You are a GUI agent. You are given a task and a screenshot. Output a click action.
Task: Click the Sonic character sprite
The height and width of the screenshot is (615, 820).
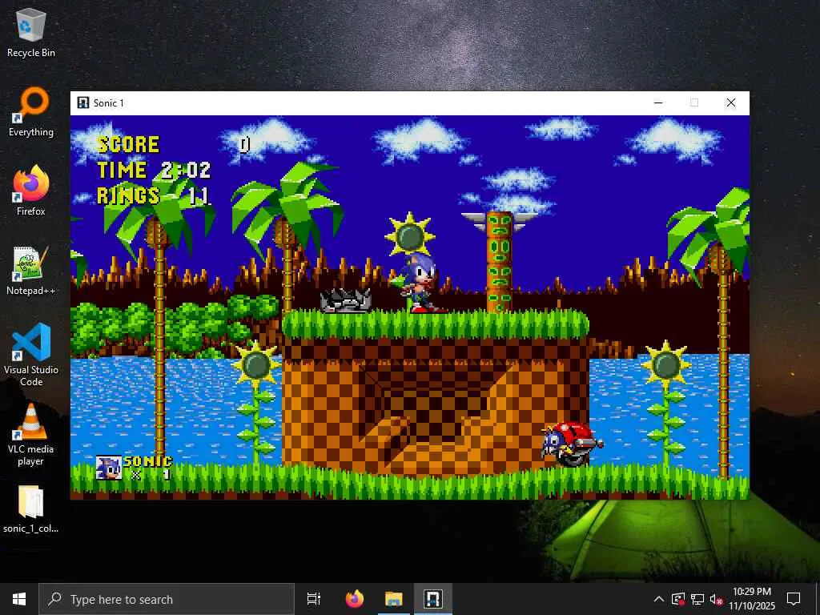point(420,283)
